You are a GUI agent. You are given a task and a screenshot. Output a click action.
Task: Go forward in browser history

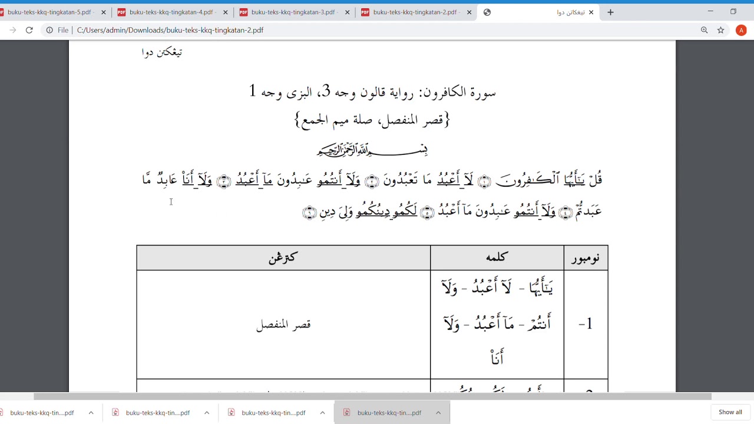13,30
